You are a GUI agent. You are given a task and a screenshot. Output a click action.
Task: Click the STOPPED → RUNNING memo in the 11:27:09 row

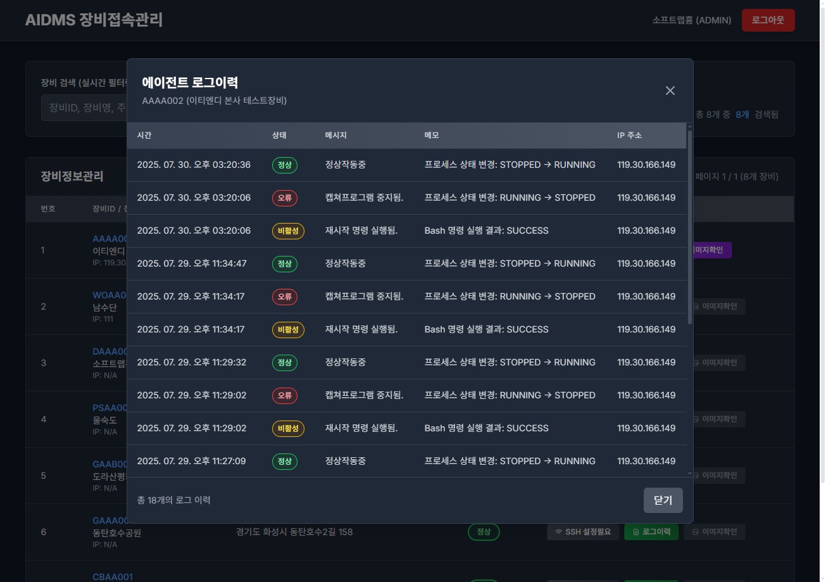pyautogui.click(x=510, y=461)
